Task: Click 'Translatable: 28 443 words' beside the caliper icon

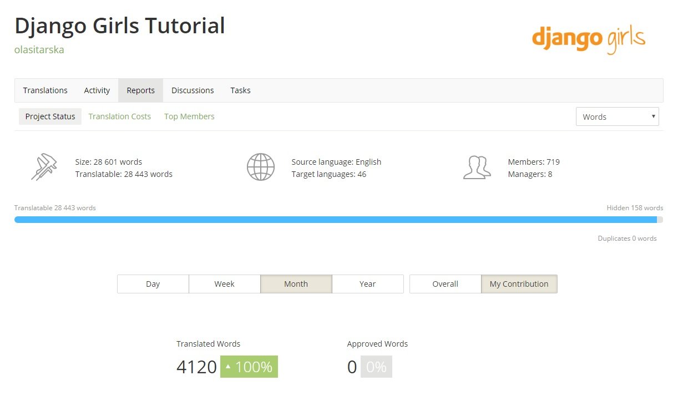Action: pyautogui.click(x=124, y=174)
